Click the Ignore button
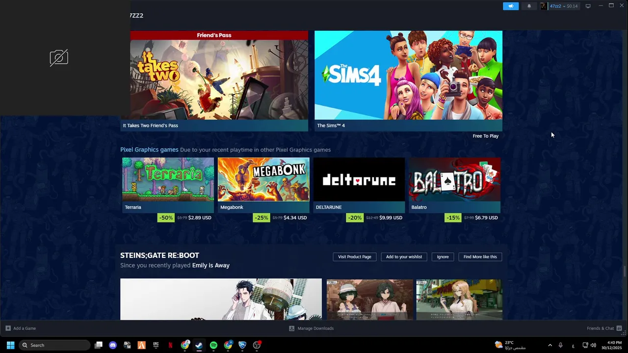The image size is (628, 353). click(443, 257)
